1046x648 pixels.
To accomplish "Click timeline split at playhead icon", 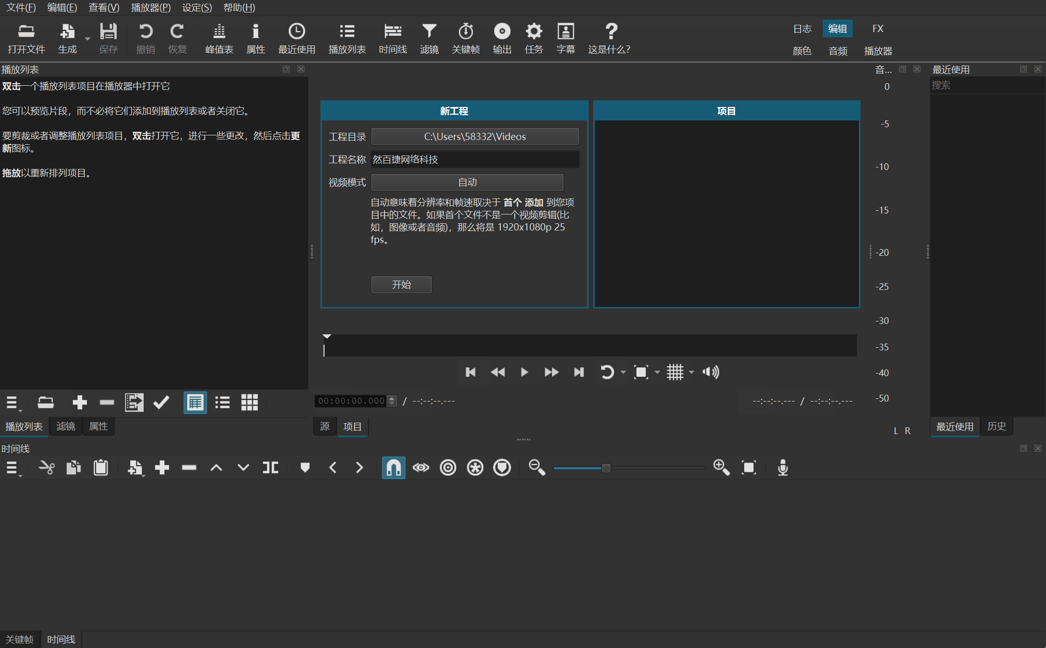I will [x=270, y=468].
